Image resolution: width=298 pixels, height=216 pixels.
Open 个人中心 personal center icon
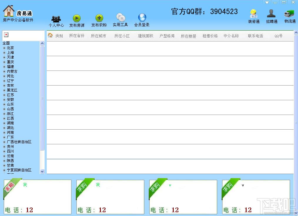(56, 19)
